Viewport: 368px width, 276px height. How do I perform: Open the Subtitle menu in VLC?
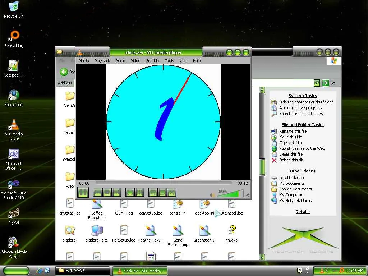152,61
